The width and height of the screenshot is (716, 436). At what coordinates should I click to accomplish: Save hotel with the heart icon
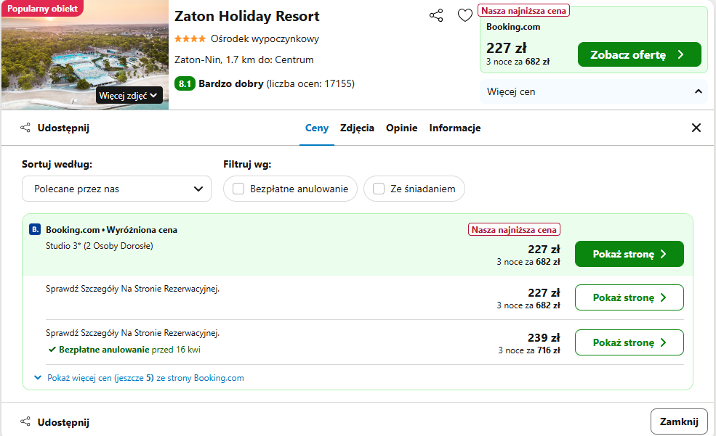[x=464, y=15]
